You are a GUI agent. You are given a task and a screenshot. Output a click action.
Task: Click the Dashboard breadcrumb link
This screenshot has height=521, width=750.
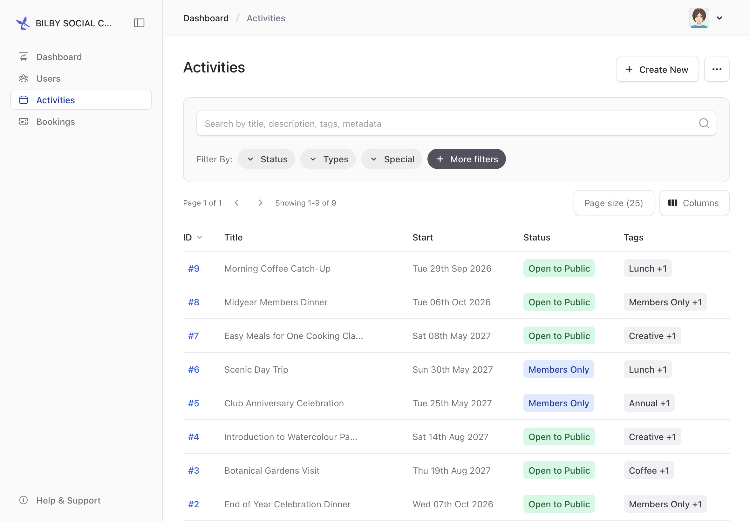tap(206, 18)
